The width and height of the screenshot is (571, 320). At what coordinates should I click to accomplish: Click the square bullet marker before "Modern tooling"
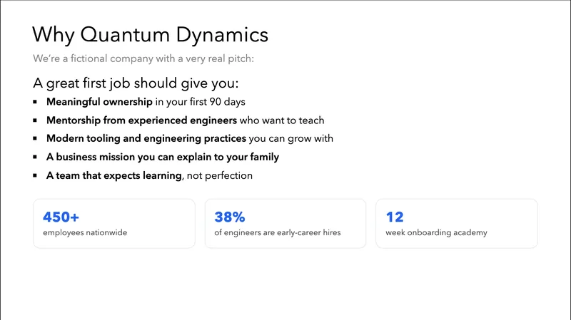coord(36,139)
